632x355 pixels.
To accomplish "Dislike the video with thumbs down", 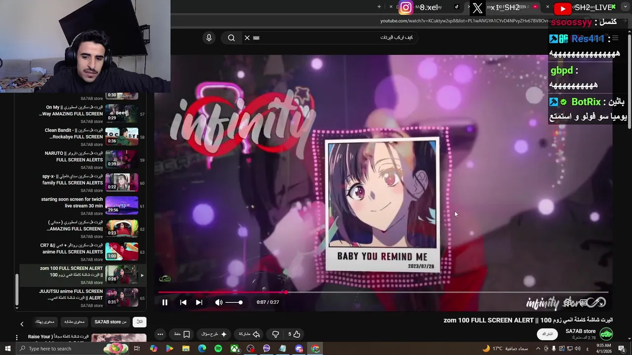I will (276, 334).
